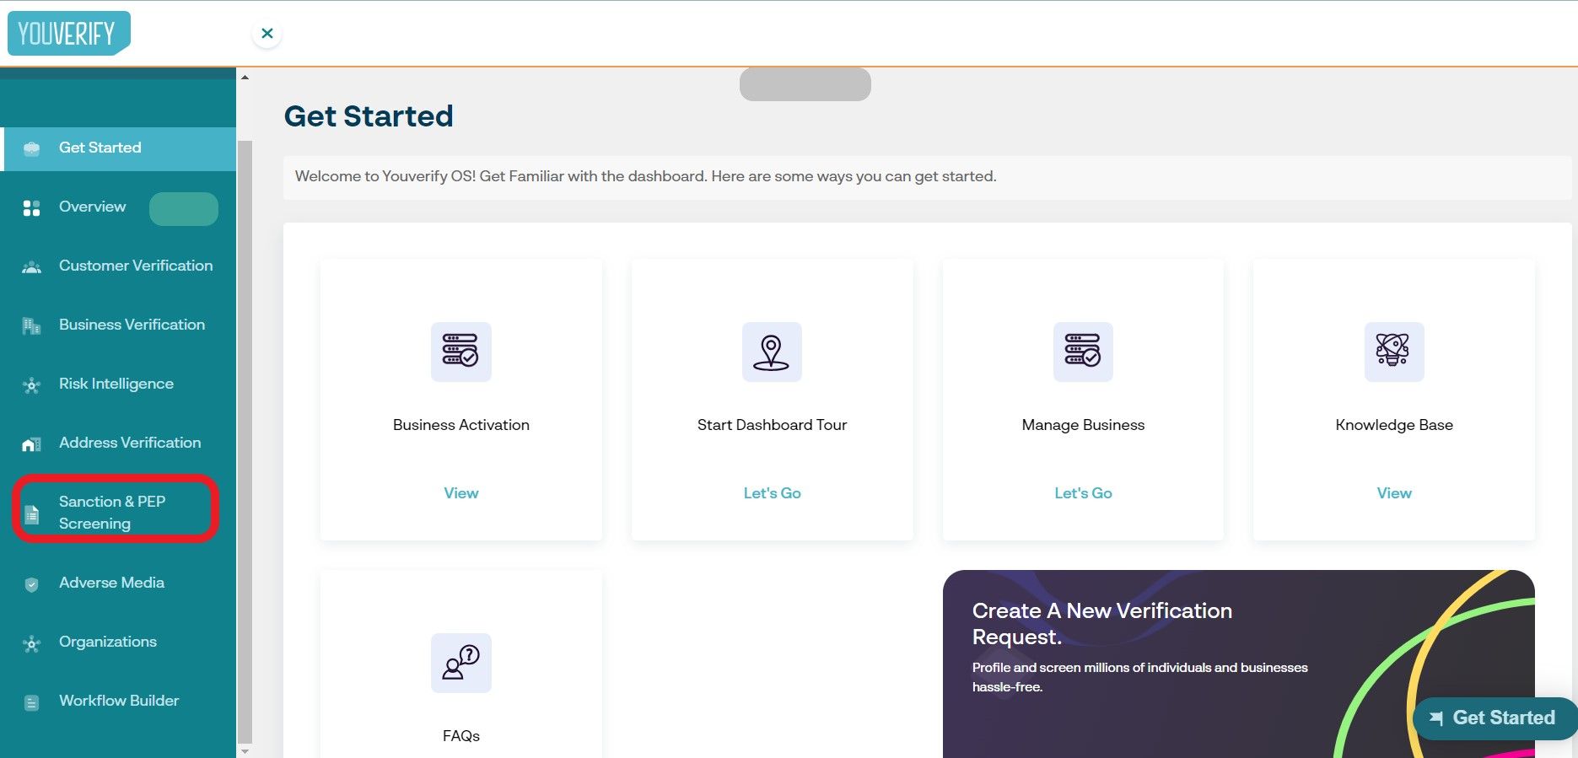Click the Manage Business card title
This screenshot has width=1578, height=758.
1083,425
